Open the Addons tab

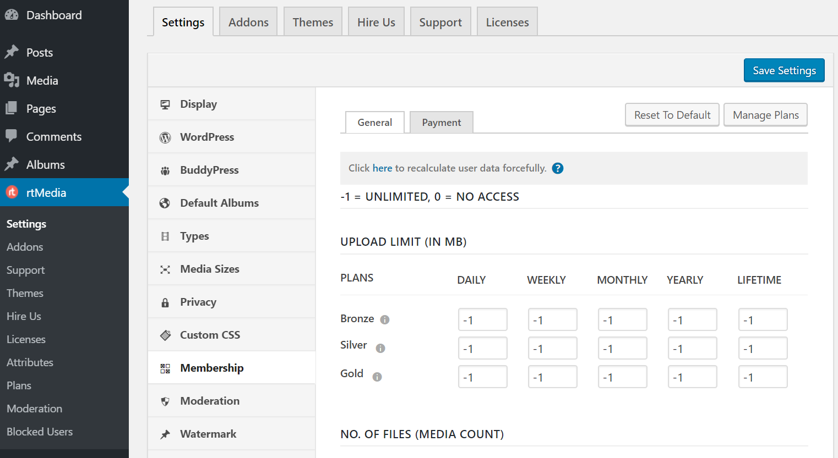pyautogui.click(x=248, y=21)
